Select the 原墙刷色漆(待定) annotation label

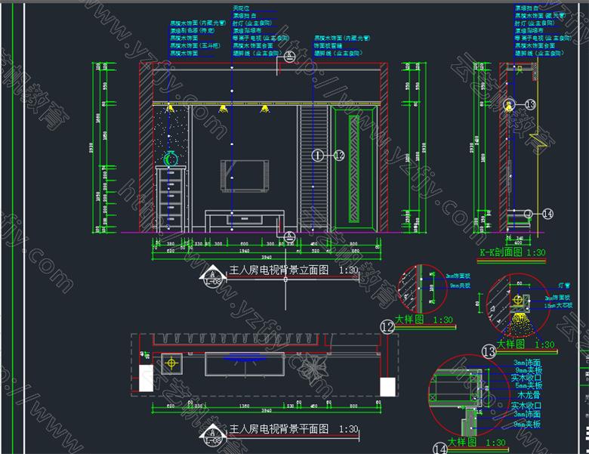click(x=193, y=30)
